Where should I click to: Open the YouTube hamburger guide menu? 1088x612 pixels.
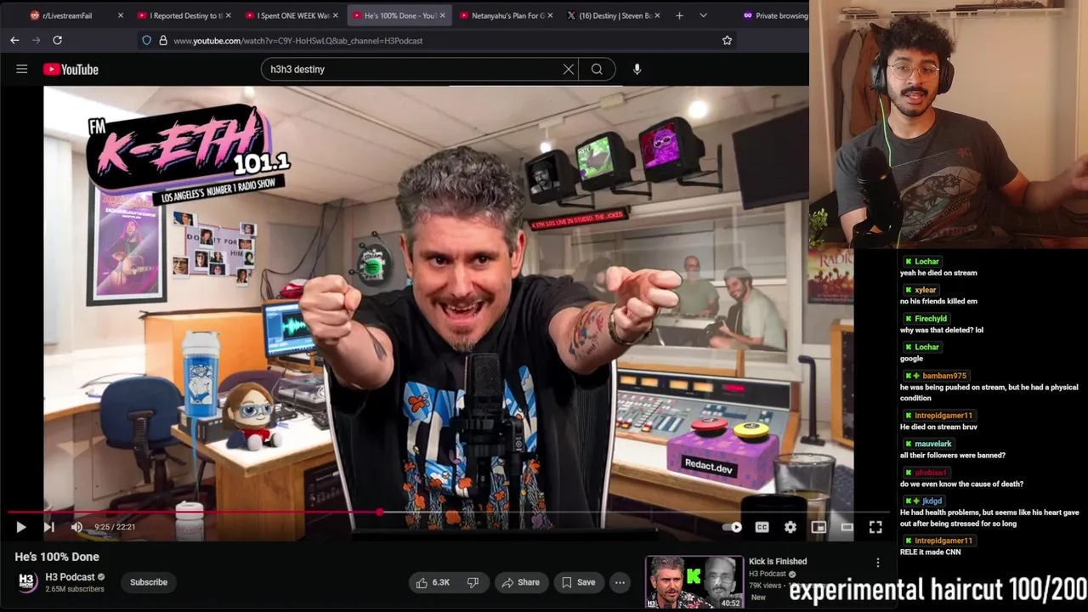[x=22, y=69]
